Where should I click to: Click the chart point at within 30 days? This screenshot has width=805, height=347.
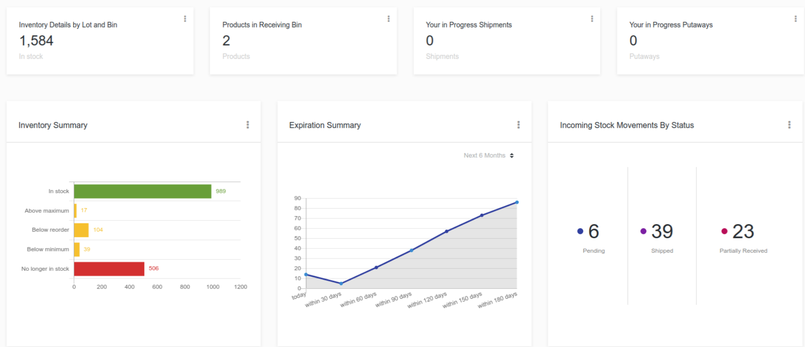pyautogui.click(x=341, y=284)
